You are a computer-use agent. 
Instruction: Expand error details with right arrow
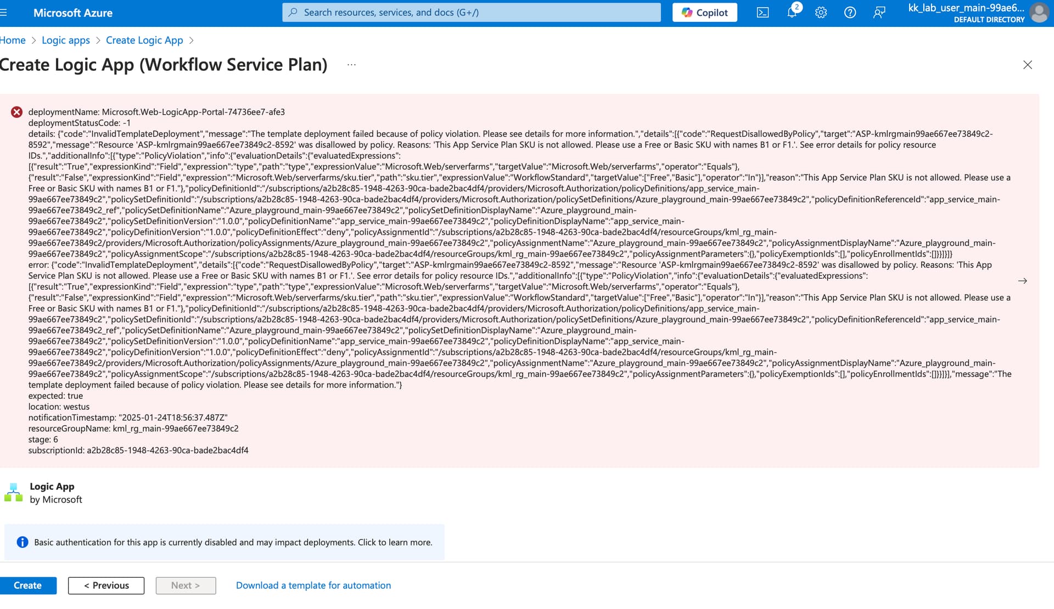[x=1022, y=281]
